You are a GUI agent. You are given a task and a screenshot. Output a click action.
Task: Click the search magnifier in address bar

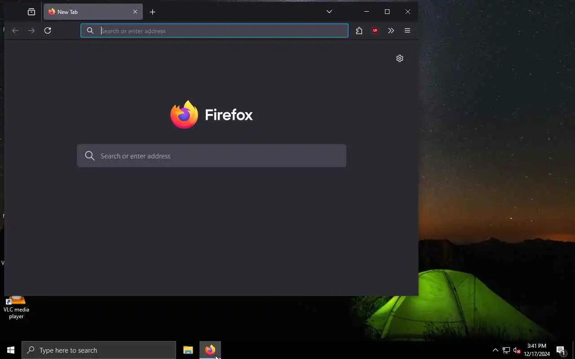pyautogui.click(x=90, y=31)
